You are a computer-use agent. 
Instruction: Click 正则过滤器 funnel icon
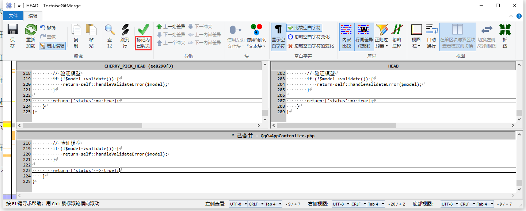click(381, 30)
